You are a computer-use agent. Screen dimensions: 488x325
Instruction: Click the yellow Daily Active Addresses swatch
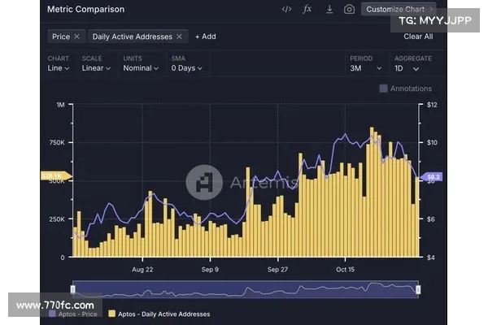pos(111,314)
